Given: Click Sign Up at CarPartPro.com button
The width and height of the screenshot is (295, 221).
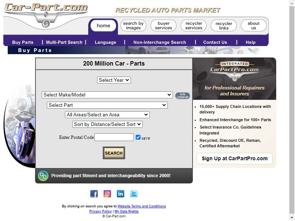Looking at the screenshot, I should click(235, 158).
